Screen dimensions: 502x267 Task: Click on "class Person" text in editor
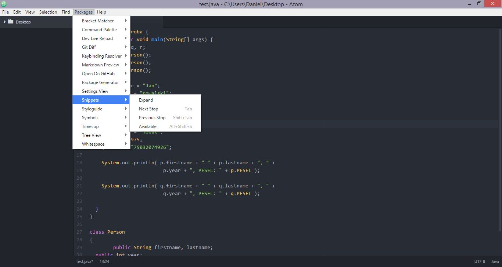click(x=107, y=232)
